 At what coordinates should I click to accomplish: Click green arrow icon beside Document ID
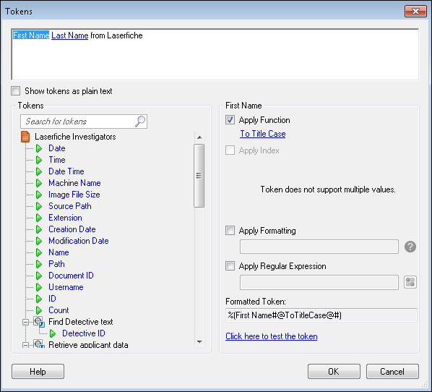point(39,276)
